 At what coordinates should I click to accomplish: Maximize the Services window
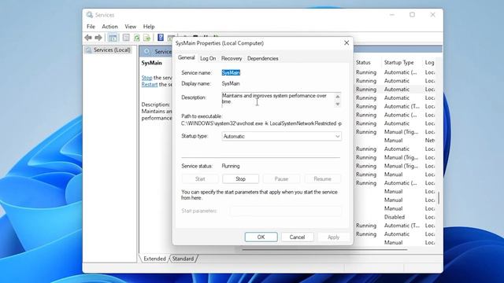click(x=412, y=15)
